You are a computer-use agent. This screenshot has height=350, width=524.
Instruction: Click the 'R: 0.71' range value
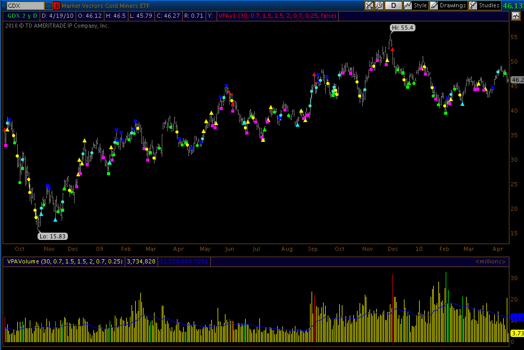pos(194,16)
